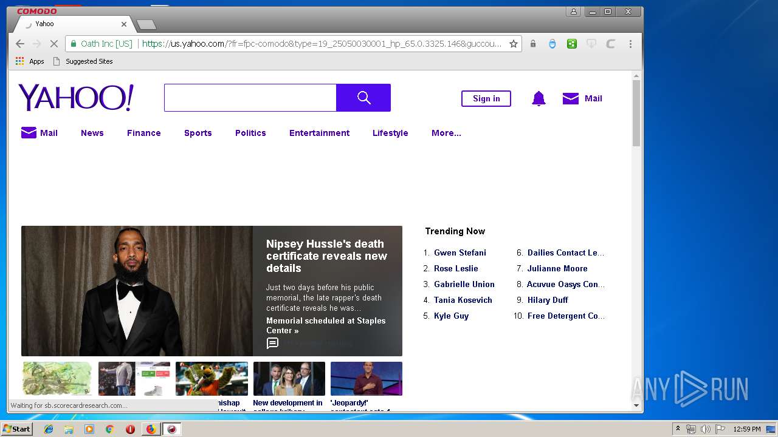778x437 pixels.
Task: Stop loading the page with the X button
Action: tap(53, 44)
